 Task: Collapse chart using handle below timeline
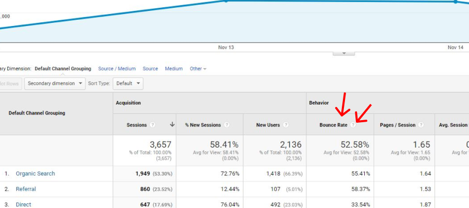click(x=344, y=54)
